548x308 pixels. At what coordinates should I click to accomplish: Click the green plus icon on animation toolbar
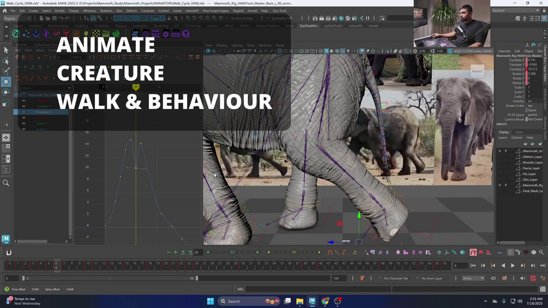(176, 252)
